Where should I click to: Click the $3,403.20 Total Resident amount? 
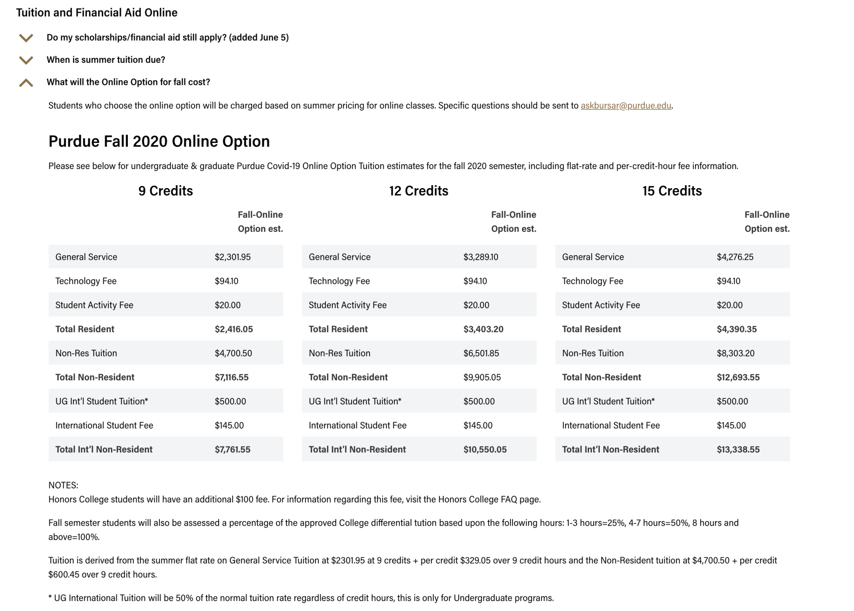[x=483, y=329]
